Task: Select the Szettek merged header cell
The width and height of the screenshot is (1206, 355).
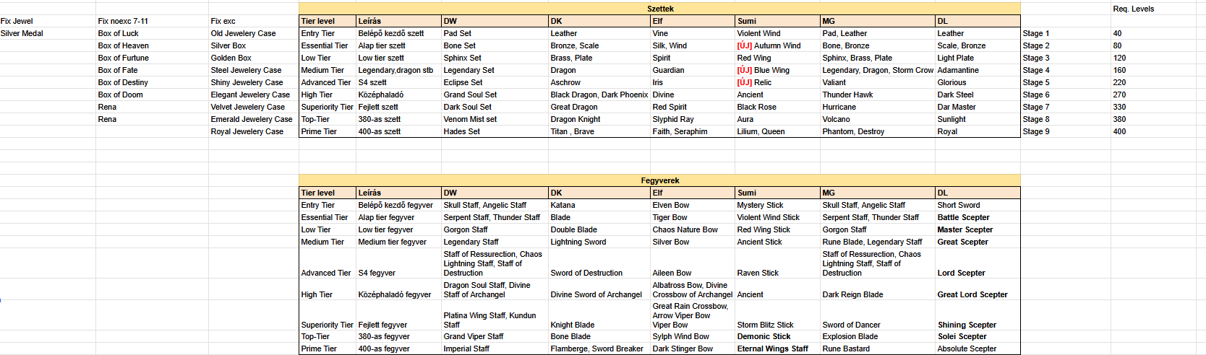Action: (x=659, y=9)
